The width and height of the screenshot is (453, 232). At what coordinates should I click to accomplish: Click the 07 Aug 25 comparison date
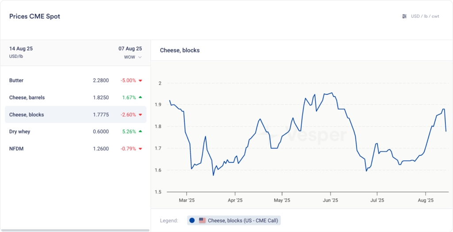point(130,49)
